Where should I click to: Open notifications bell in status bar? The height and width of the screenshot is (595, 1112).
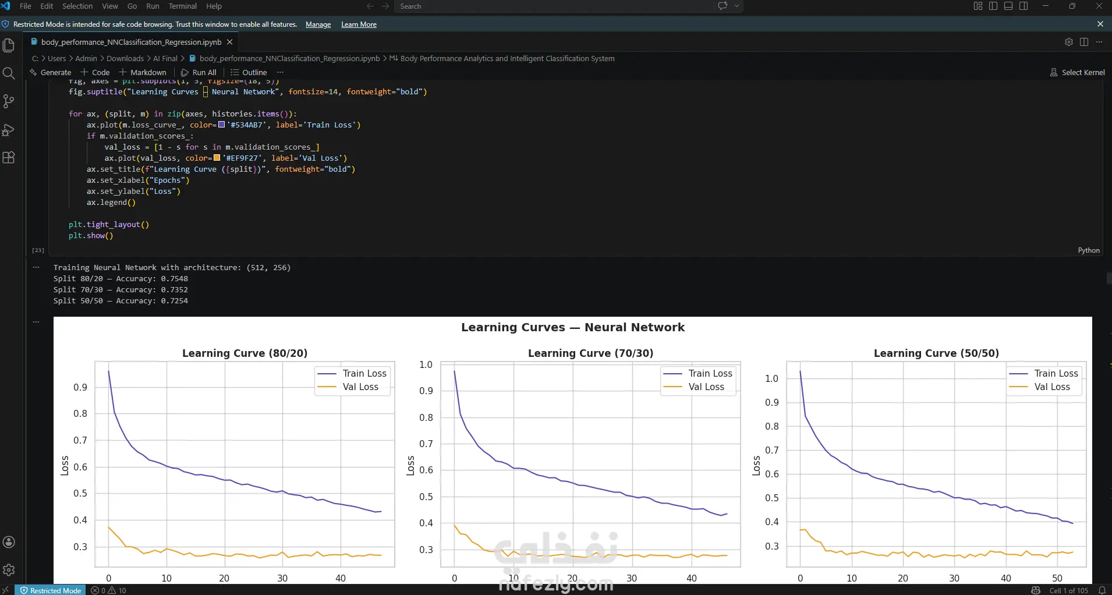[1102, 590]
